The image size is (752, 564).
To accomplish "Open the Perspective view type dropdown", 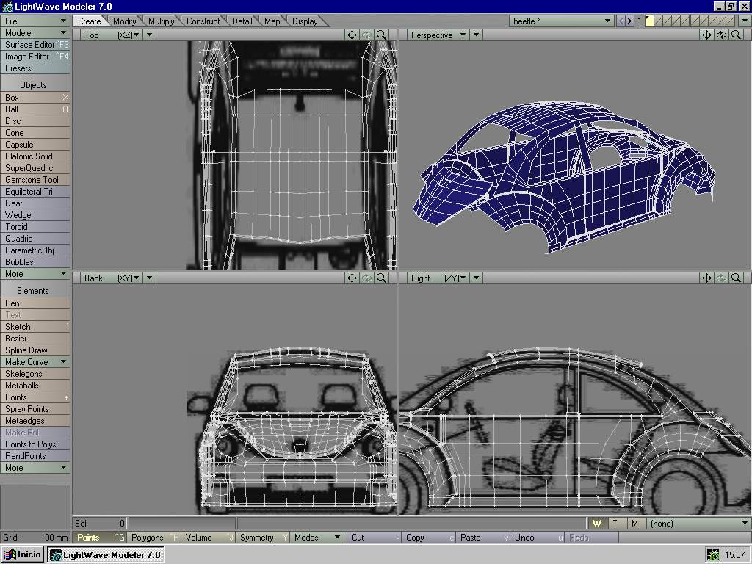I will pyautogui.click(x=438, y=35).
